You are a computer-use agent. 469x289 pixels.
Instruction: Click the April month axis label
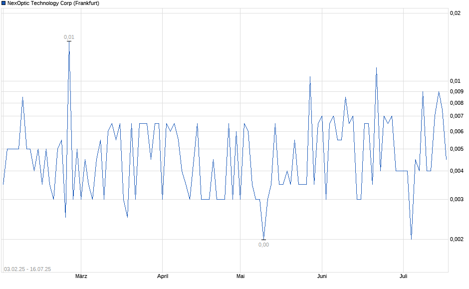tap(163, 276)
